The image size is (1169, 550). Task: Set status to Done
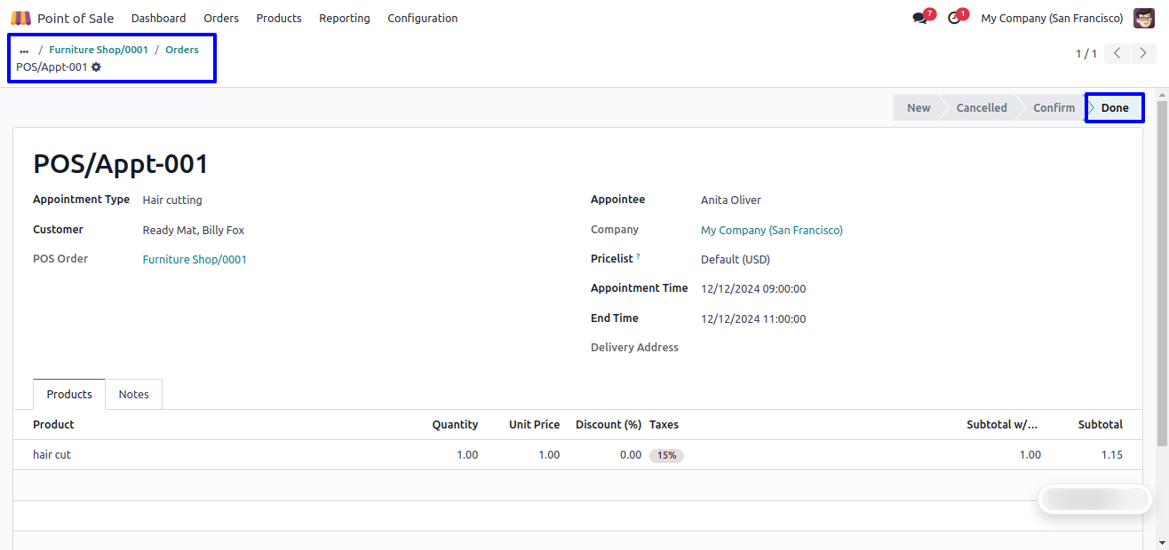click(1115, 108)
